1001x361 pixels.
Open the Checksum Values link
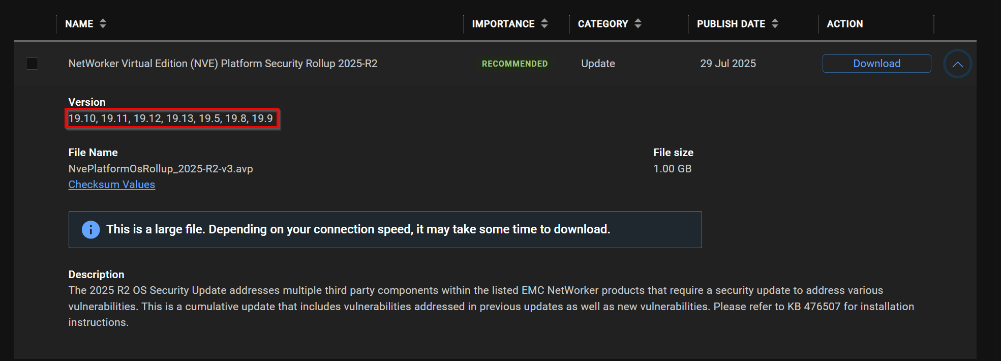(x=111, y=184)
